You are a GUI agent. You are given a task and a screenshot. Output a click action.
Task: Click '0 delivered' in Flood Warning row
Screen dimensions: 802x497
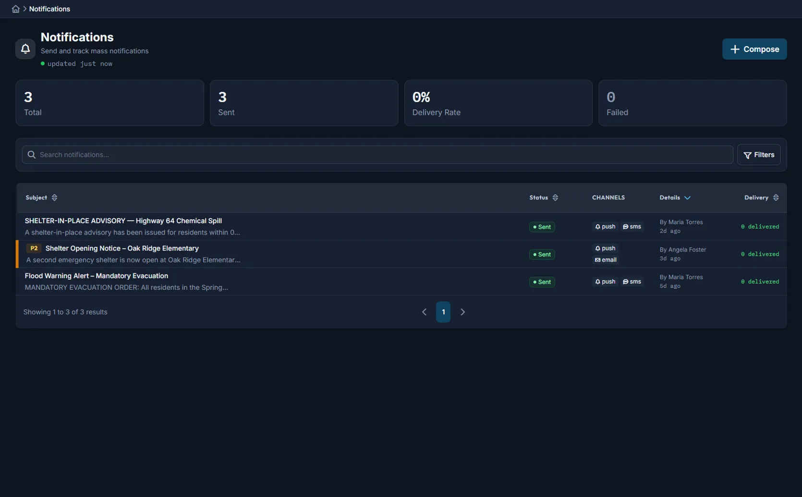(x=760, y=282)
